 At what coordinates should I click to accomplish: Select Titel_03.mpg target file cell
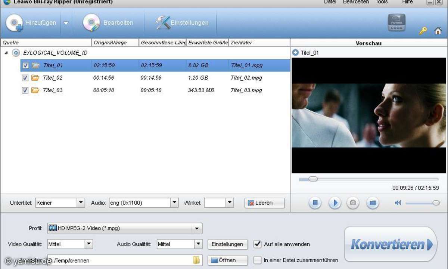pyautogui.click(x=246, y=90)
